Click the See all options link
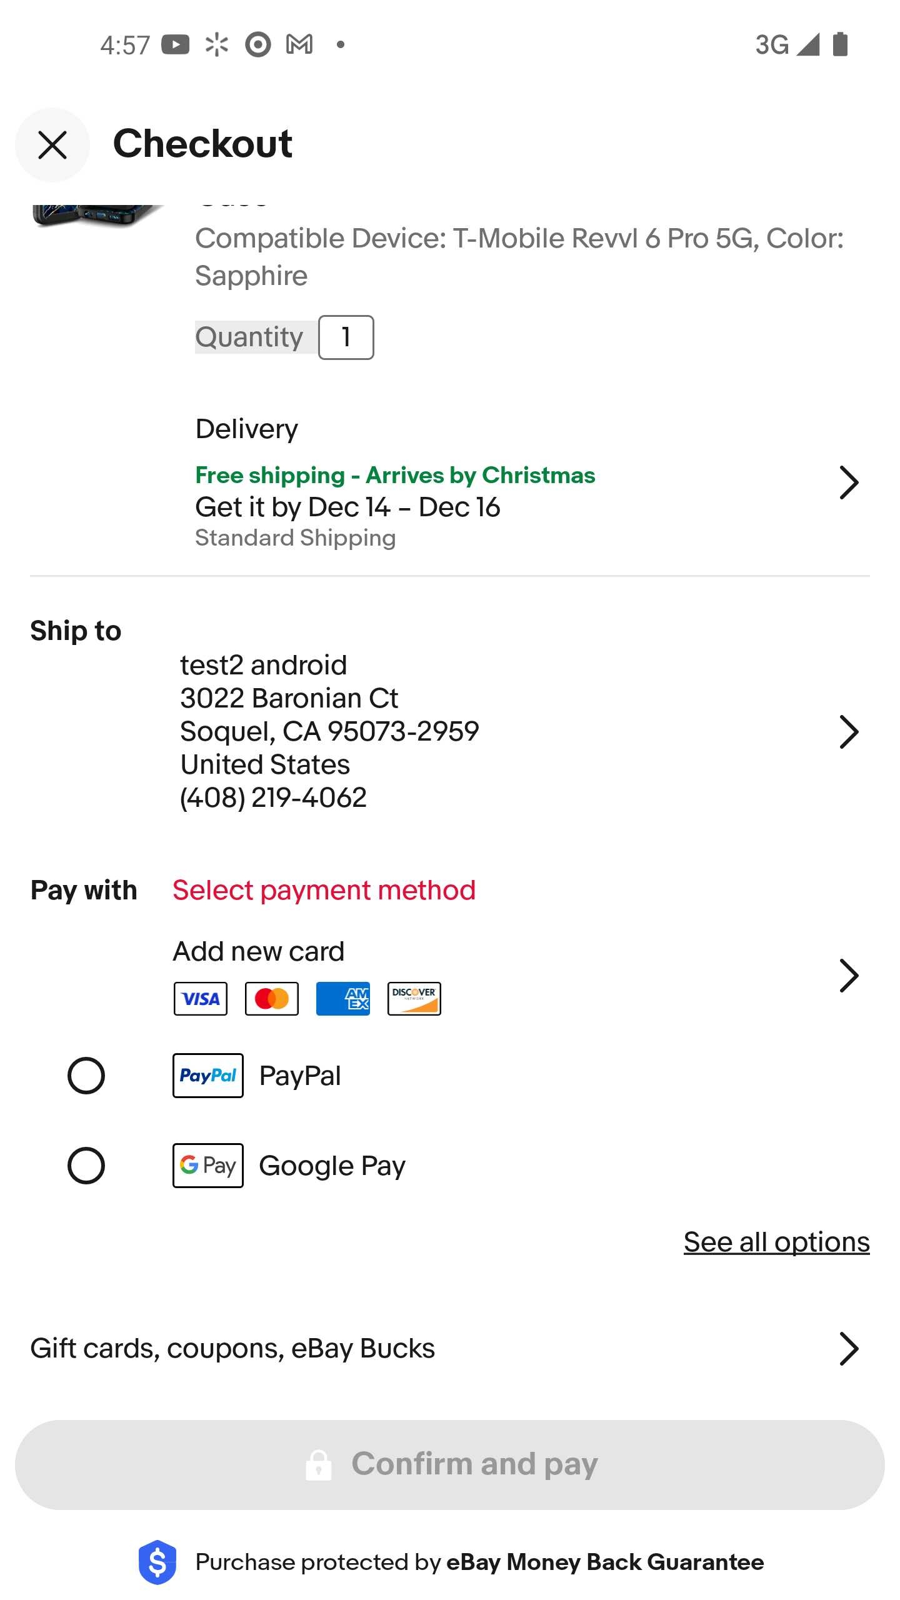 click(x=776, y=1242)
